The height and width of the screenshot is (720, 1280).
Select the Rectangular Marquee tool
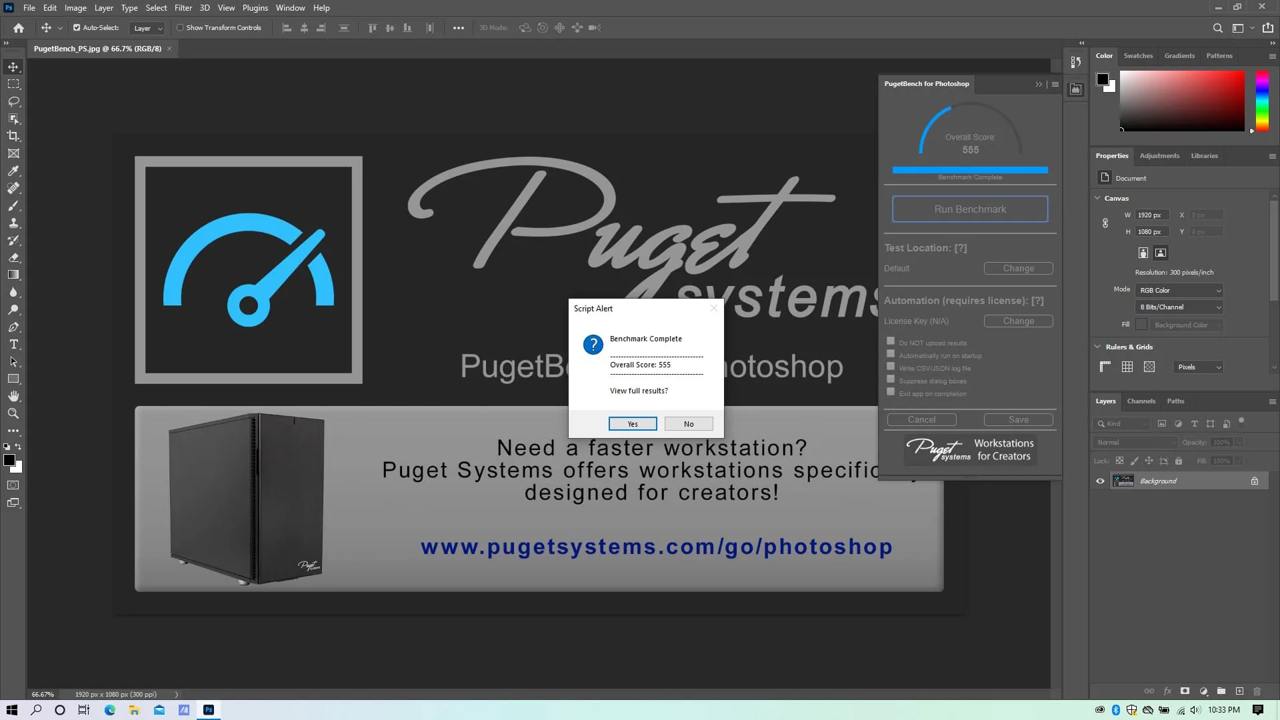[13, 84]
